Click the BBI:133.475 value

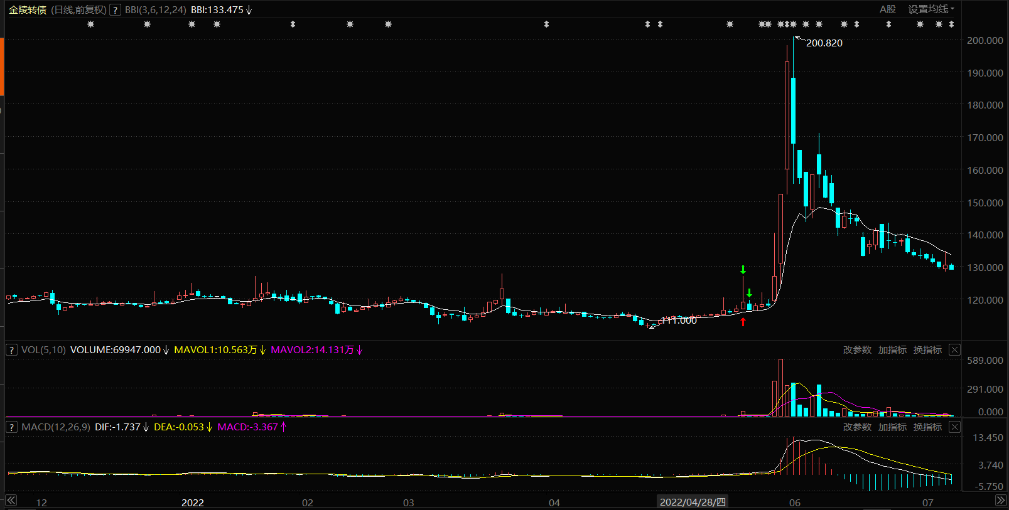pos(217,10)
